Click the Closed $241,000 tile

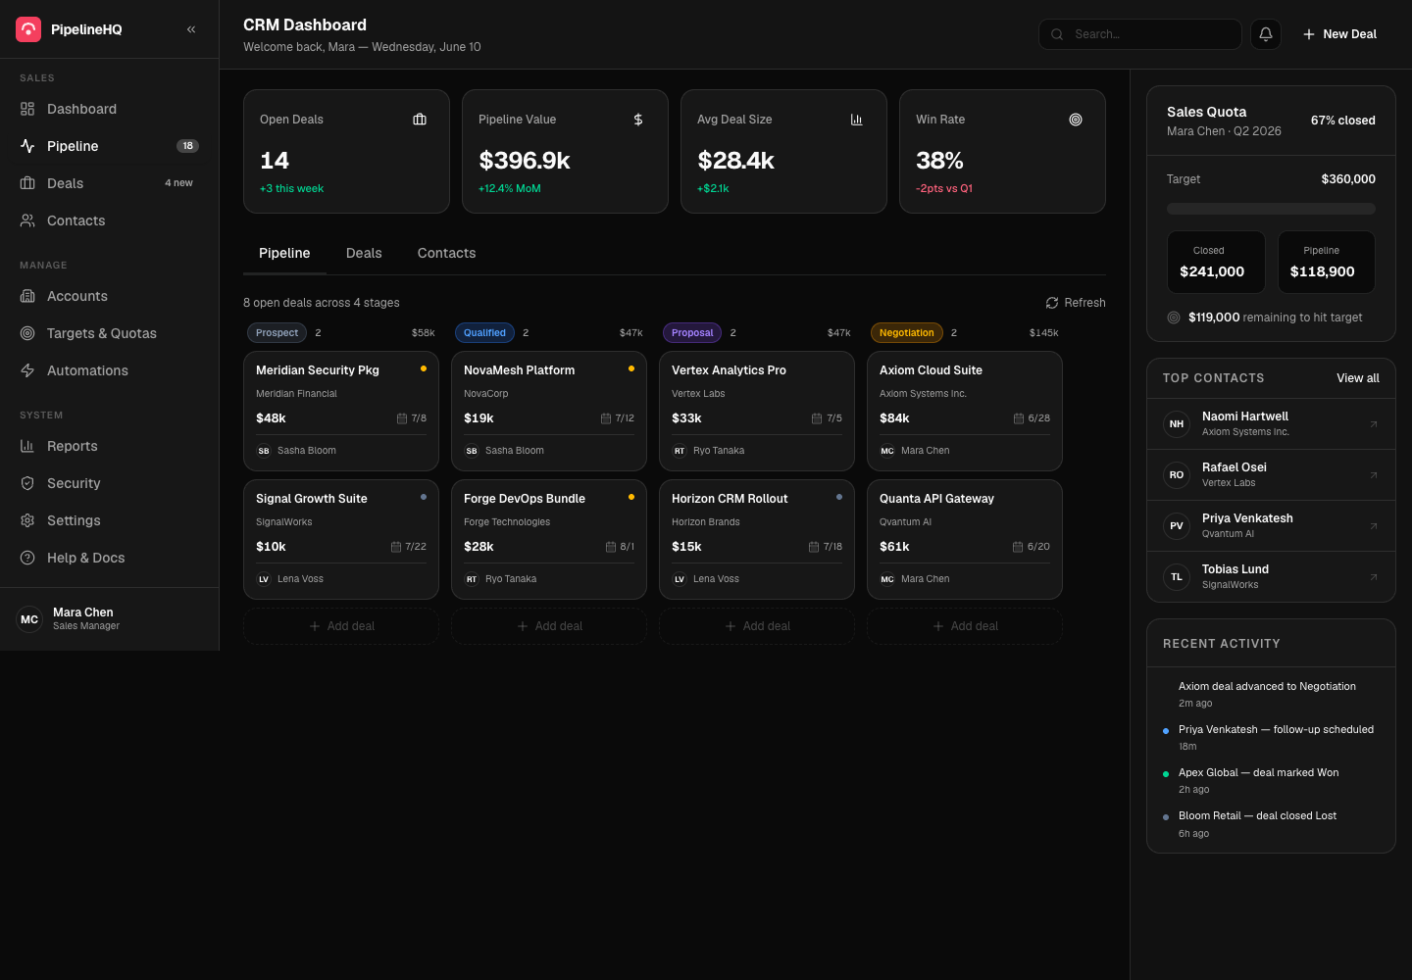(1216, 262)
